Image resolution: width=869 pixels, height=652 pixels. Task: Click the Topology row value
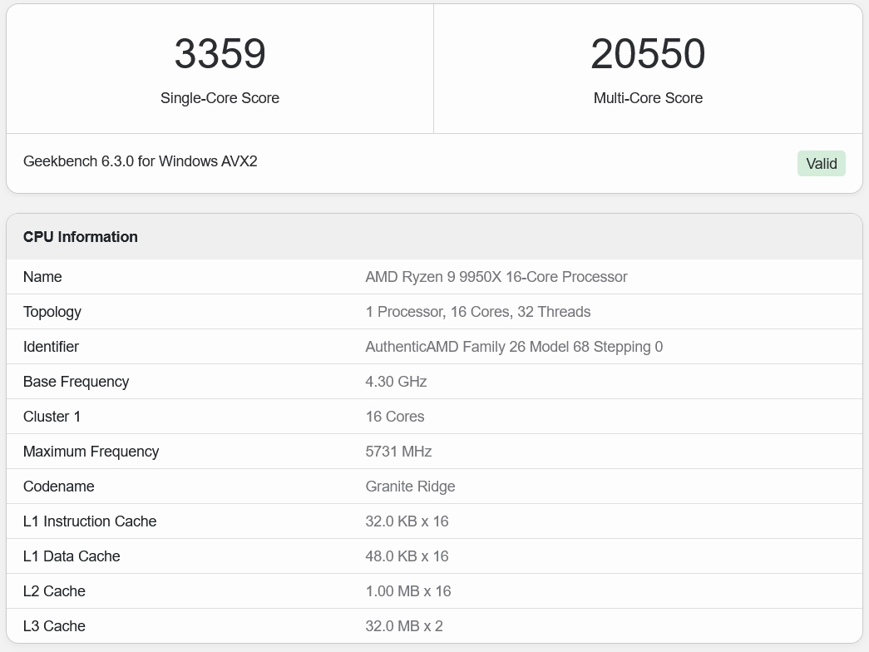pyautogui.click(x=477, y=312)
